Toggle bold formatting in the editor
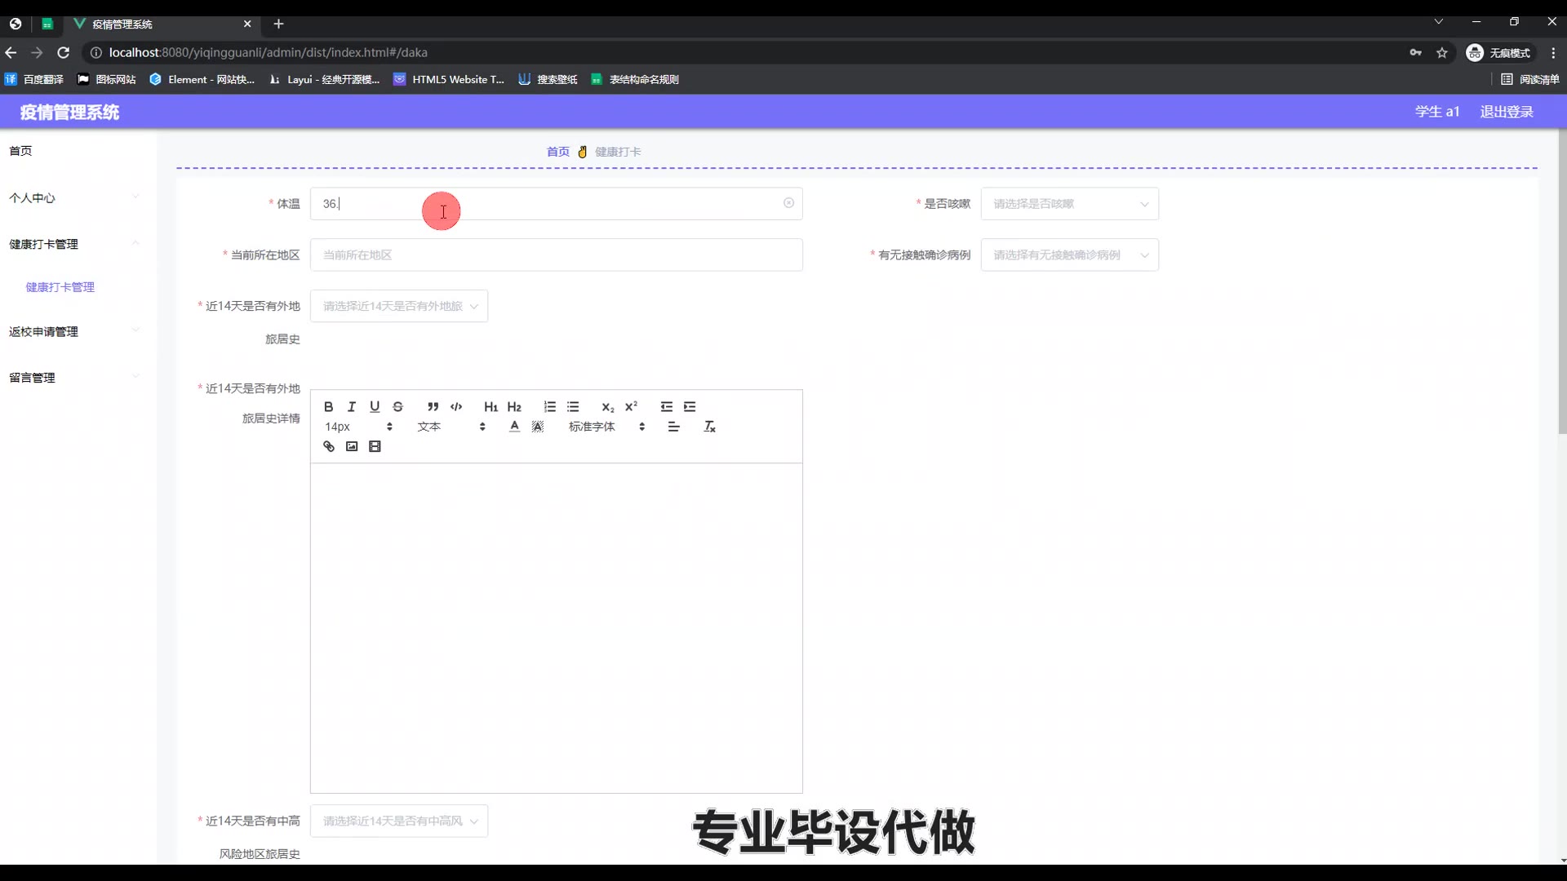Viewport: 1567px width, 881px height. 328,406
